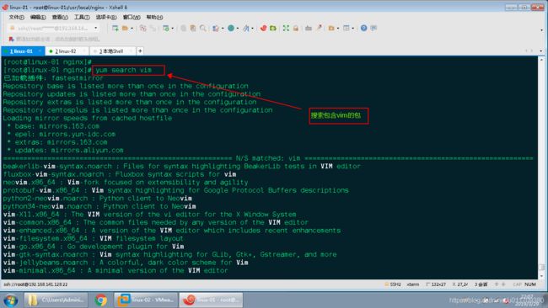Click the session Properties toolbar icon
Image resolution: width=548 pixels, height=308 pixels.
click(166, 29)
